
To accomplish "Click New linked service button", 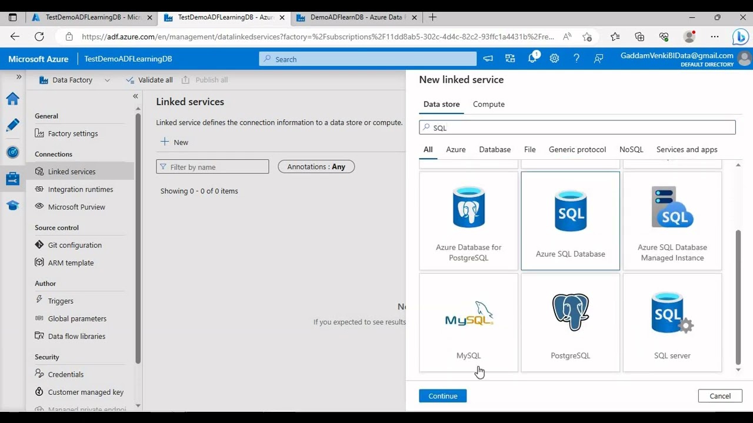I will [x=175, y=142].
